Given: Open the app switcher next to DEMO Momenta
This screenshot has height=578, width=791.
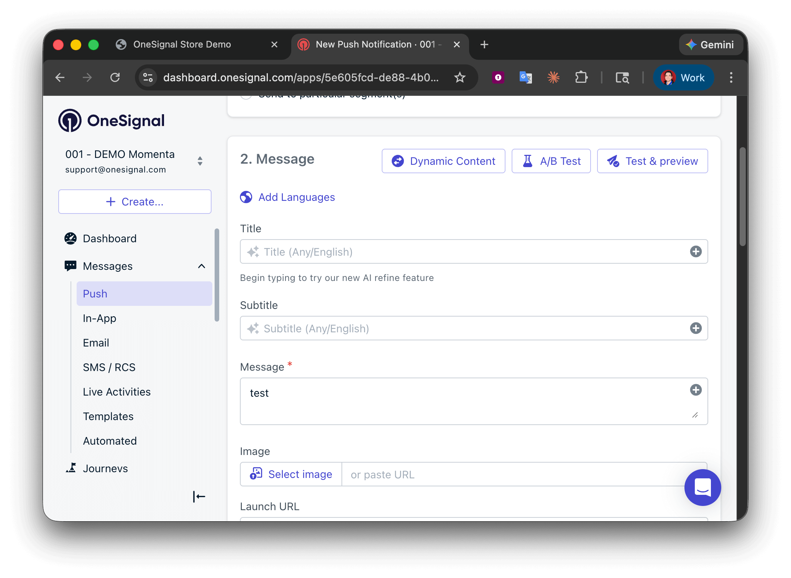Looking at the screenshot, I should click(x=200, y=161).
